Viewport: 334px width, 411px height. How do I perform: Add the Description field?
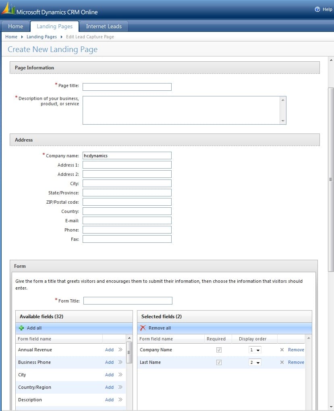[x=110, y=400]
